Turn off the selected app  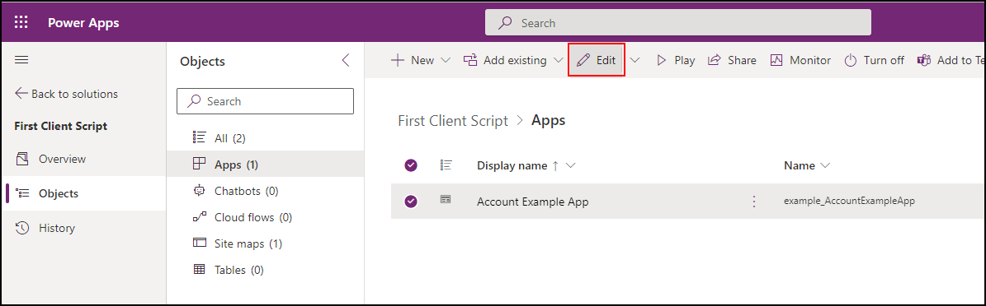874,60
